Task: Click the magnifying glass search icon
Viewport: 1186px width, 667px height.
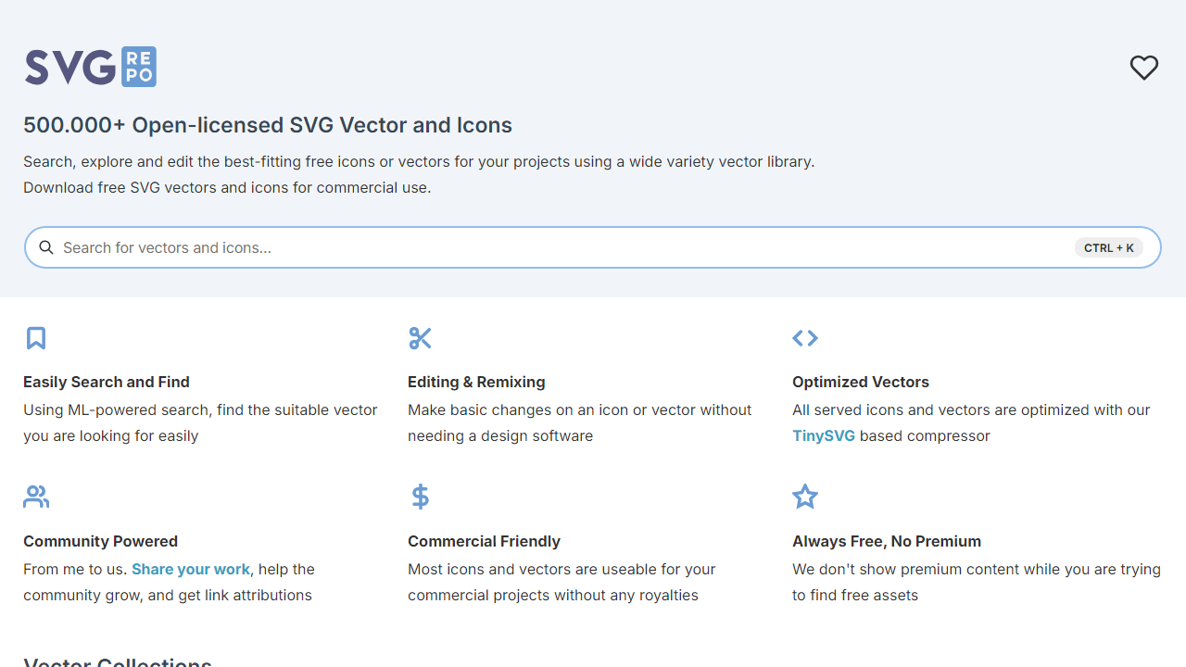Action: click(46, 247)
